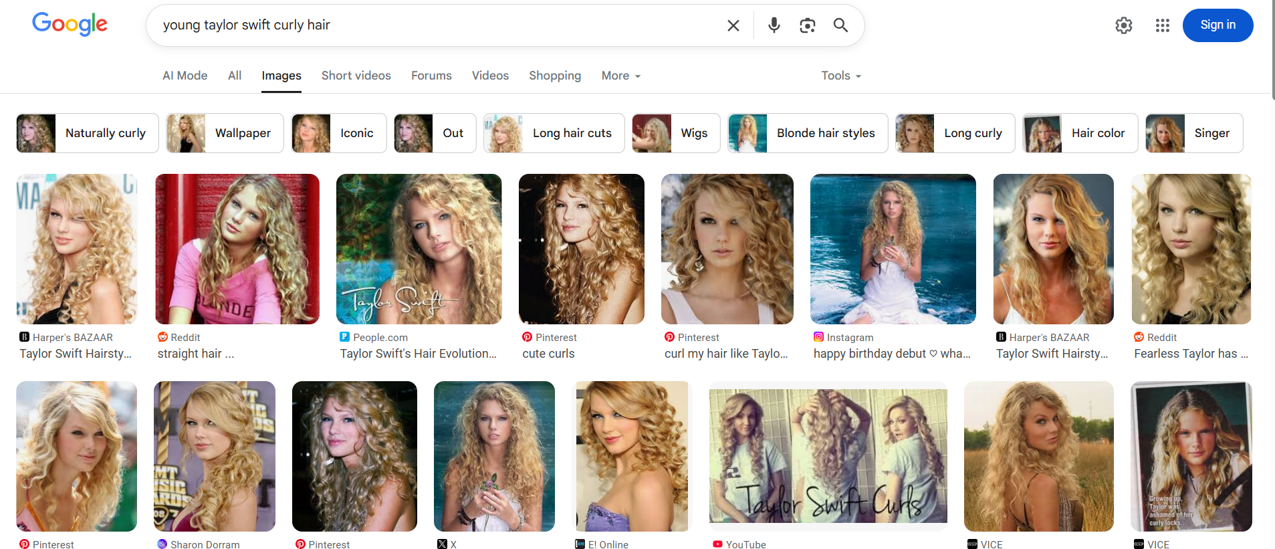Open the Instagram image in blue water
The height and width of the screenshot is (549, 1275).
point(893,249)
